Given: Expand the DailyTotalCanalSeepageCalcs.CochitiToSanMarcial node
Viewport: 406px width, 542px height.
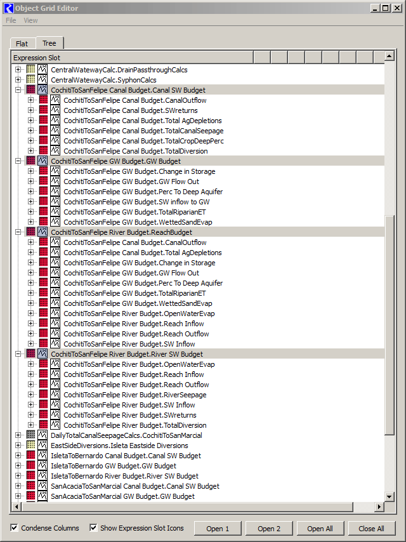Looking at the screenshot, I should (x=18, y=435).
